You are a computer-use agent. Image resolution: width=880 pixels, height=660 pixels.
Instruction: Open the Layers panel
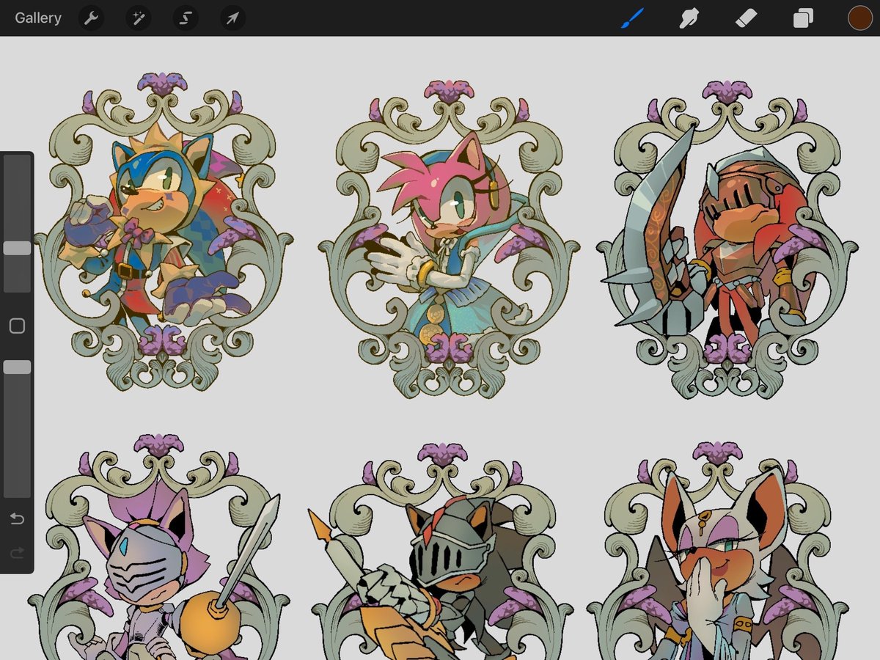tap(803, 18)
